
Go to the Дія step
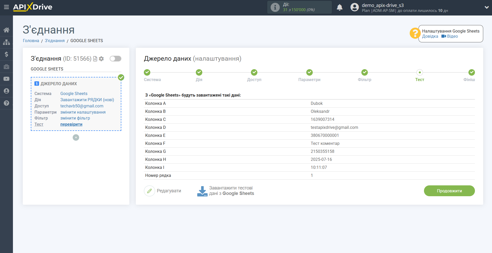click(199, 72)
